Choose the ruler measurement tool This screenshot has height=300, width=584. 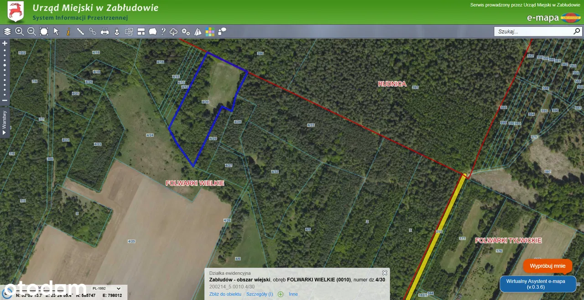point(80,31)
